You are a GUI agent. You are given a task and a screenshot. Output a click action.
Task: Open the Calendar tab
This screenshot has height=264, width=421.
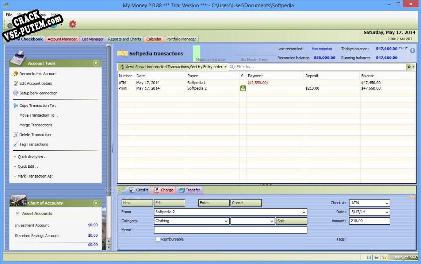(x=154, y=39)
